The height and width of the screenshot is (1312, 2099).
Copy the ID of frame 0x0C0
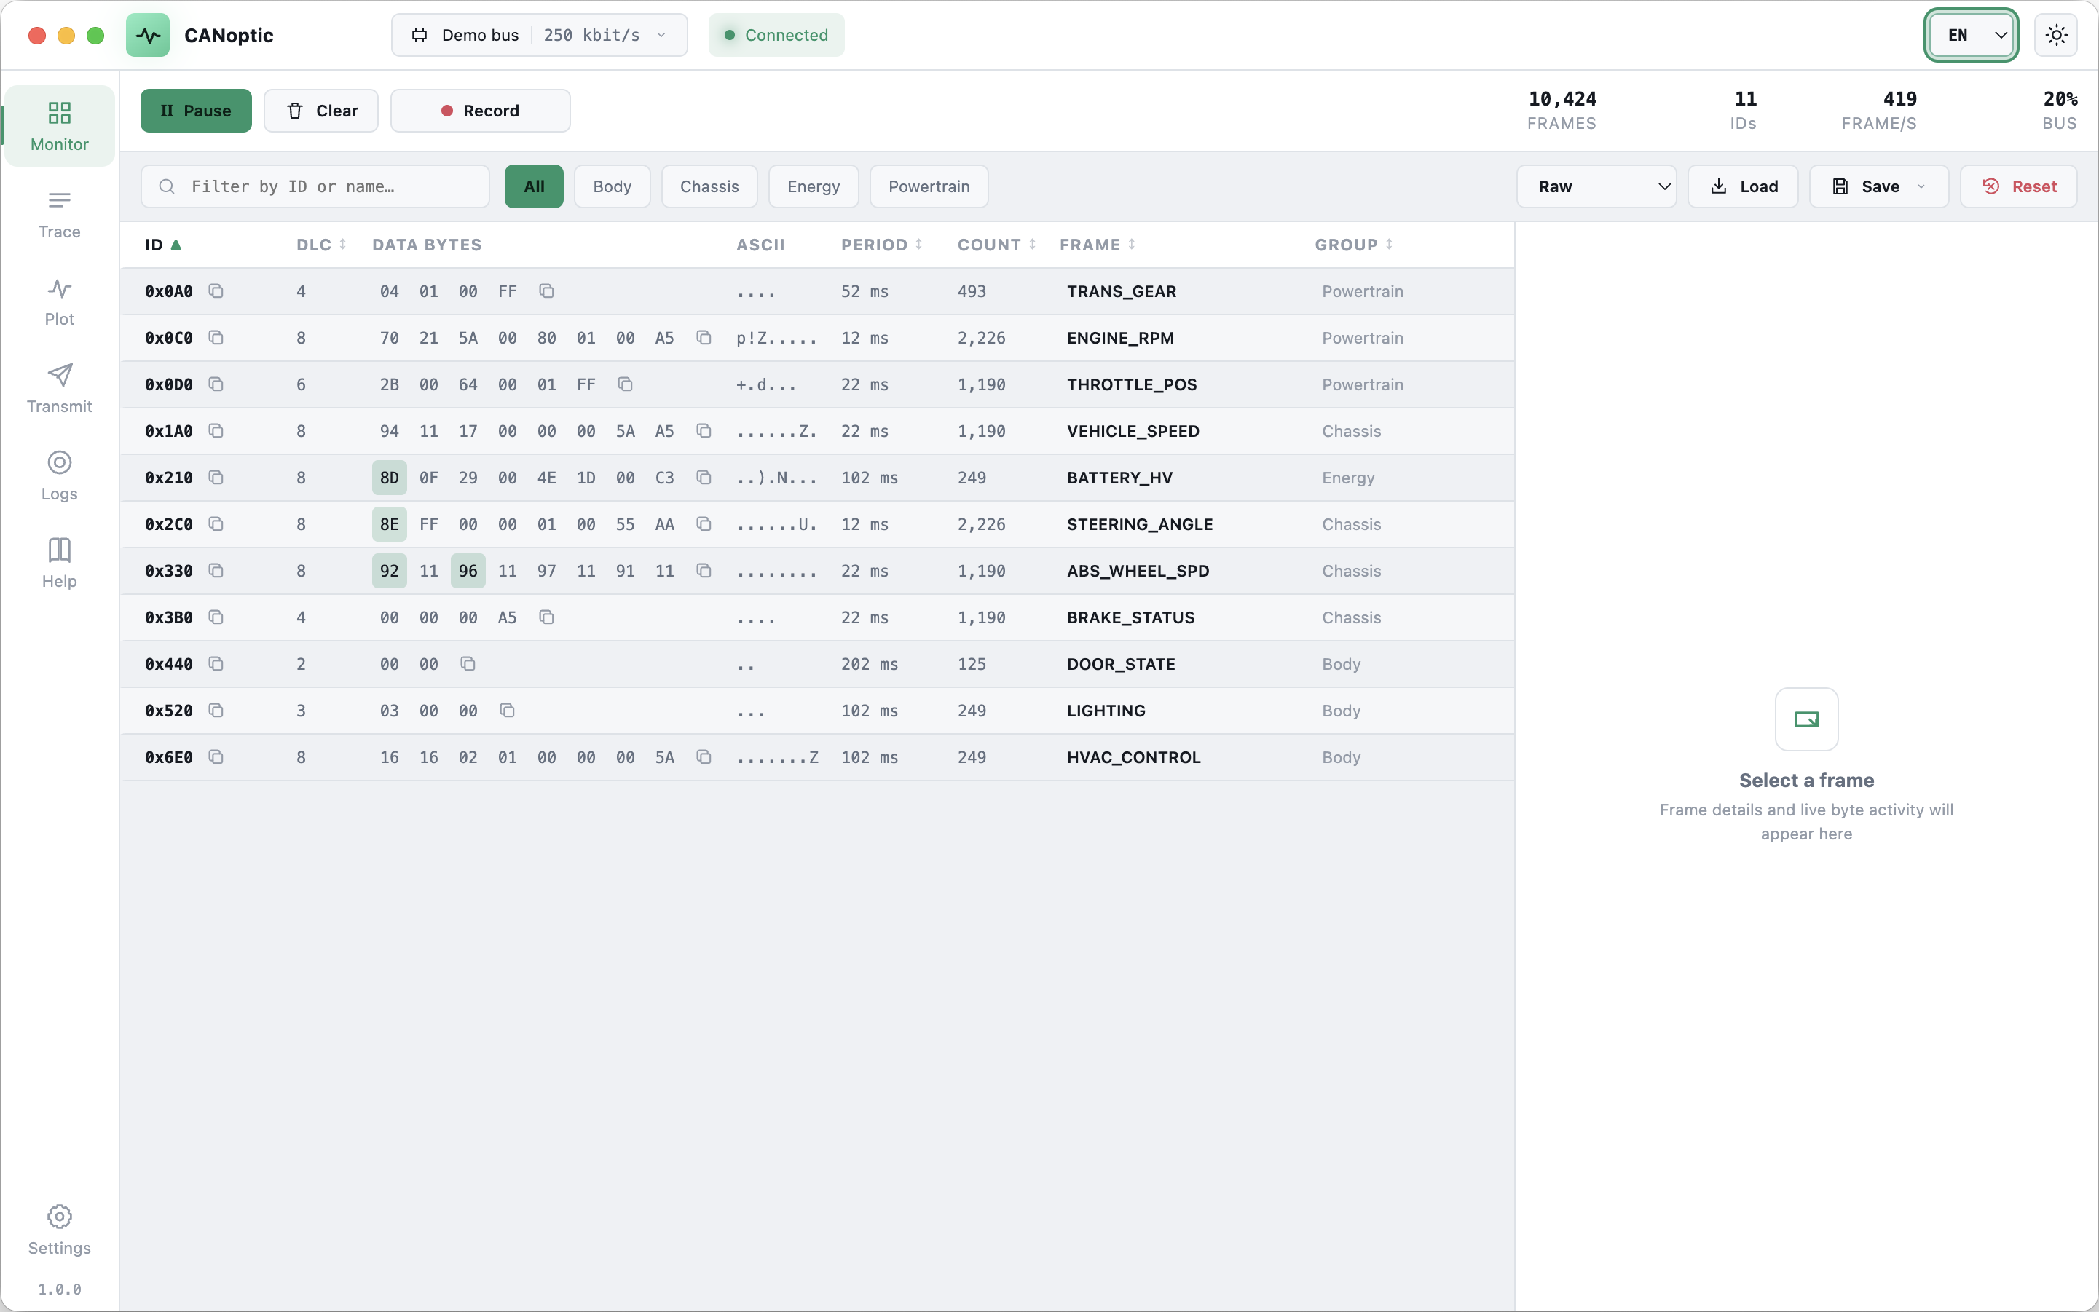pos(216,338)
